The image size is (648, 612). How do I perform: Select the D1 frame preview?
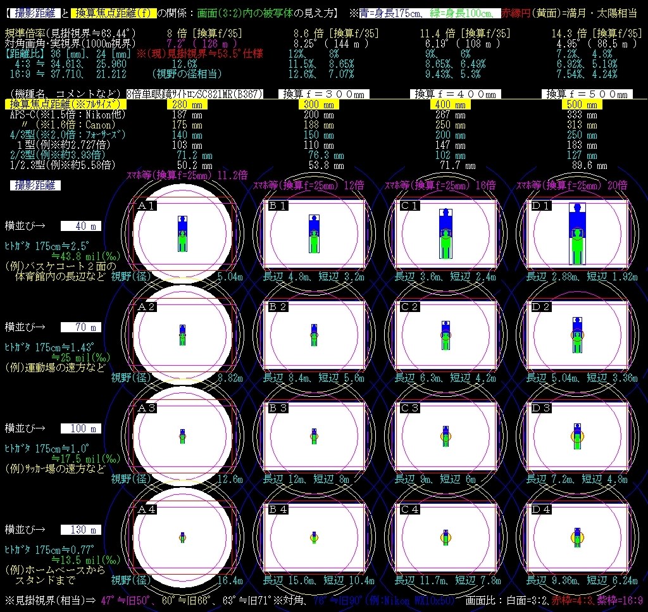tap(577, 234)
